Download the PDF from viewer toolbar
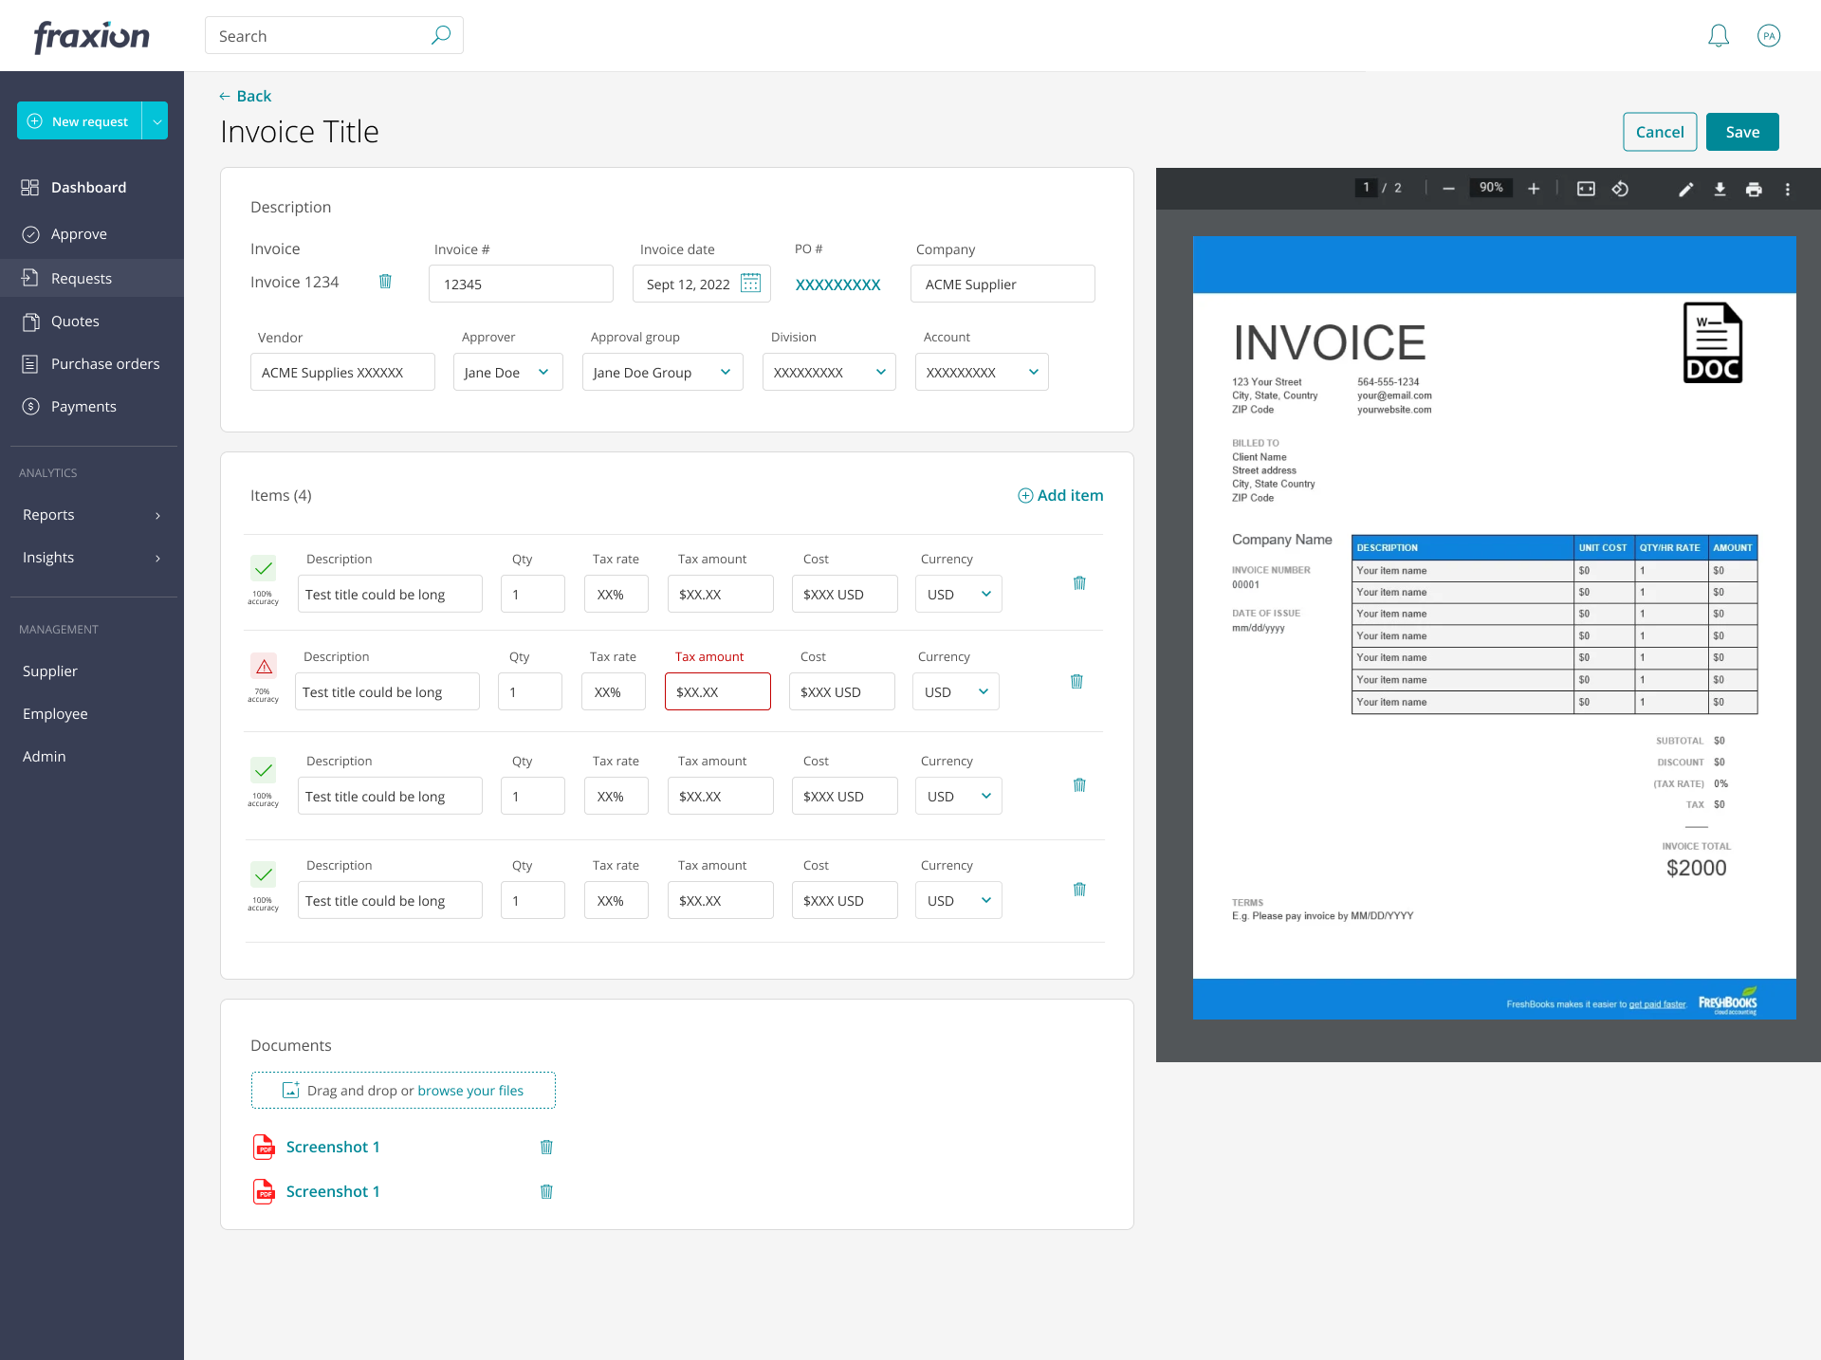Image resolution: width=1821 pixels, height=1360 pixels. (x=1720, y=189)
